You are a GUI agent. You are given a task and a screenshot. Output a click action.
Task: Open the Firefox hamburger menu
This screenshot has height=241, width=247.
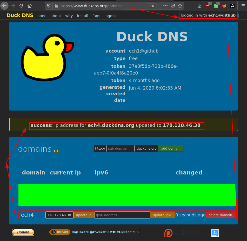pyautogui.click(x=243, y=6)
